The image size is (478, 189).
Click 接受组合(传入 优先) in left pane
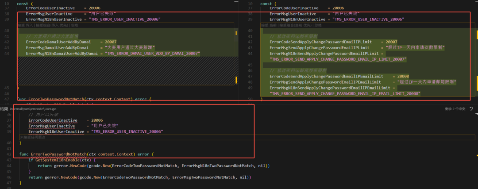coord(51,25)
